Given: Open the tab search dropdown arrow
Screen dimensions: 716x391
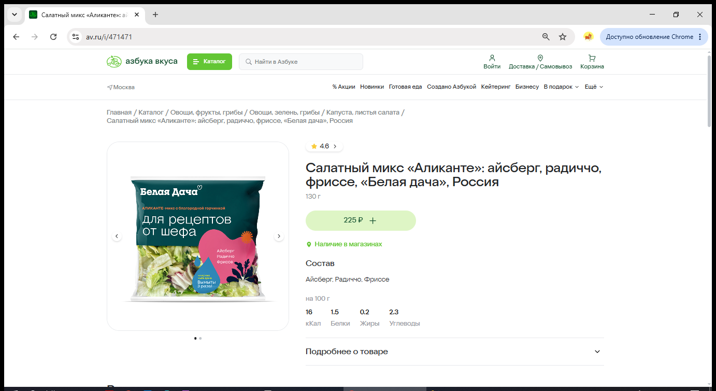Looking at the screenshot, I should pyautogui.click(x=15, y=15).
